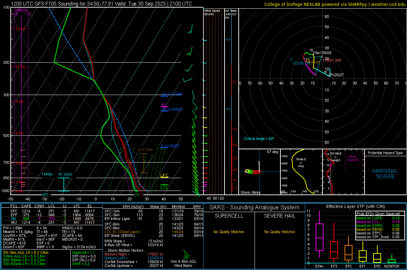407x270 pixels.
Task: Click the 700-500mb LR = 5.8 C/km line
Action: 24,264
